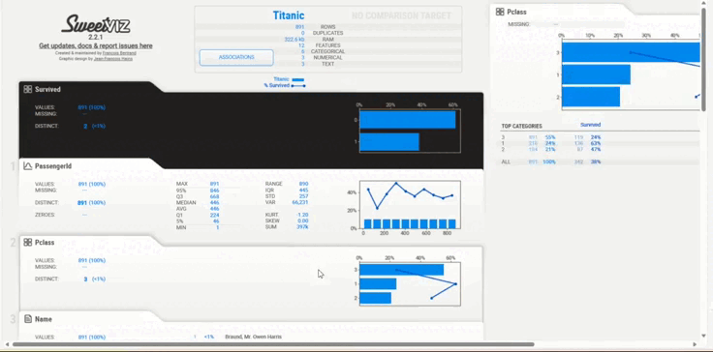The image size is (713, 352).
Task: Click the MEDIAN label in PassengerId stats
Action: [x=186, y=202]
